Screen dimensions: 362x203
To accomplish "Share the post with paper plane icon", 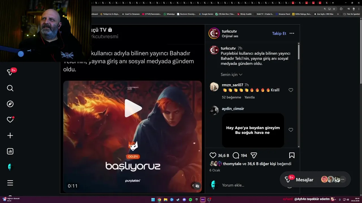I will coord(254,155).
